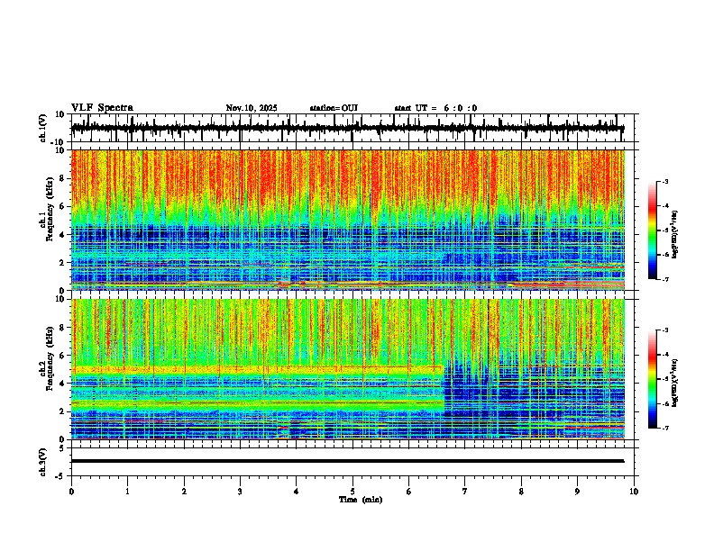This screenshot has height=551, width=714.
Task: Click the "6" tick on ch.1 frequency axis
Action: pyautogui.click(x=63, y=207)
